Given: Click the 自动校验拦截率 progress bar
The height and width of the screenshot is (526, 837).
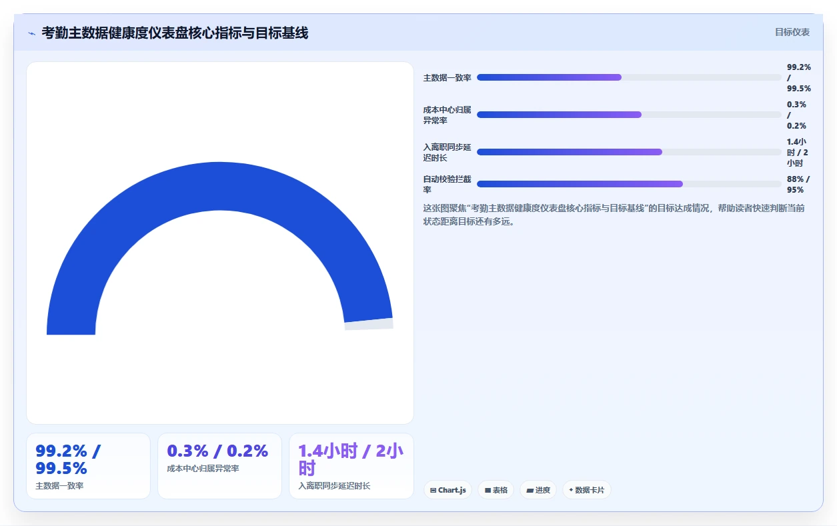Looking at the screenshot, I should click(629, 184).
